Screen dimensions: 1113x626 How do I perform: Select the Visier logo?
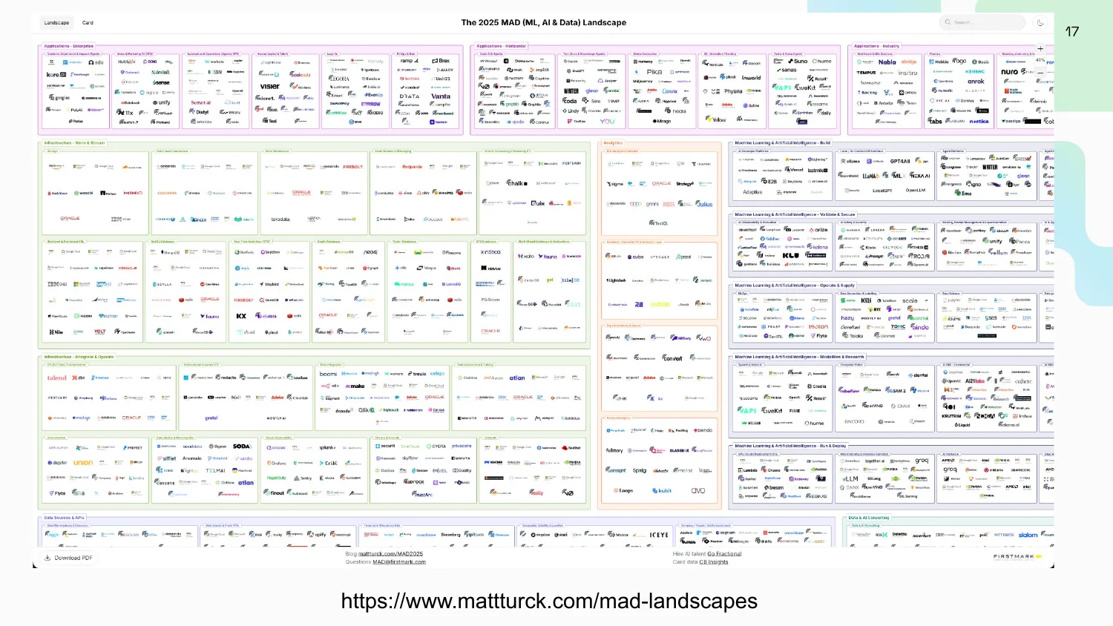[x=270, y=87]
